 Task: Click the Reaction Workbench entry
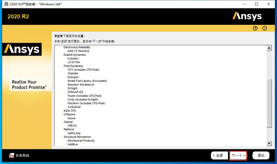pyautogui.click(x=81, y=85)
